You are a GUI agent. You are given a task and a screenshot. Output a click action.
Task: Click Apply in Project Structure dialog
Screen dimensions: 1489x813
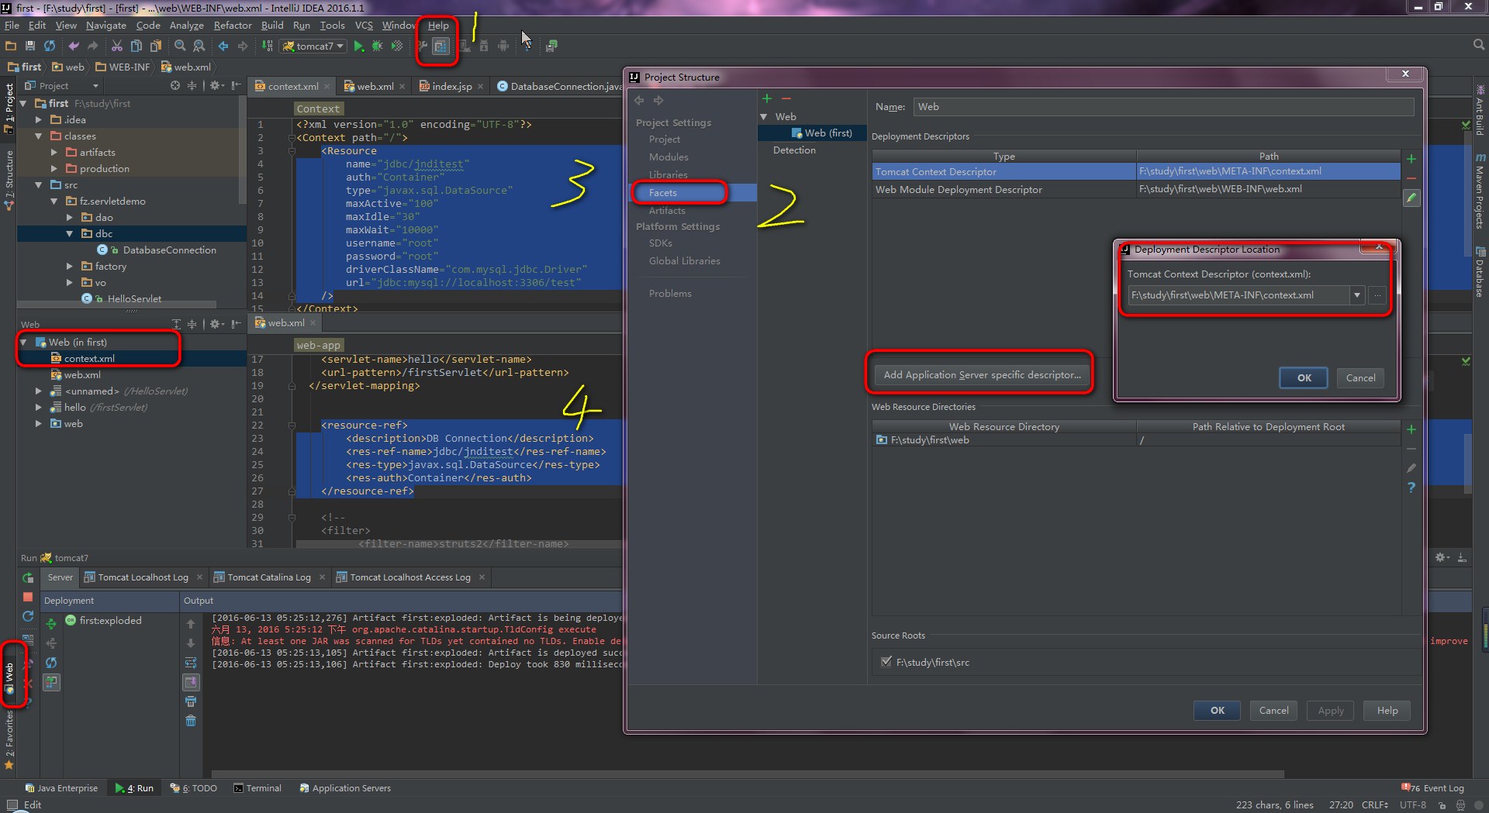coord(1331,711)
